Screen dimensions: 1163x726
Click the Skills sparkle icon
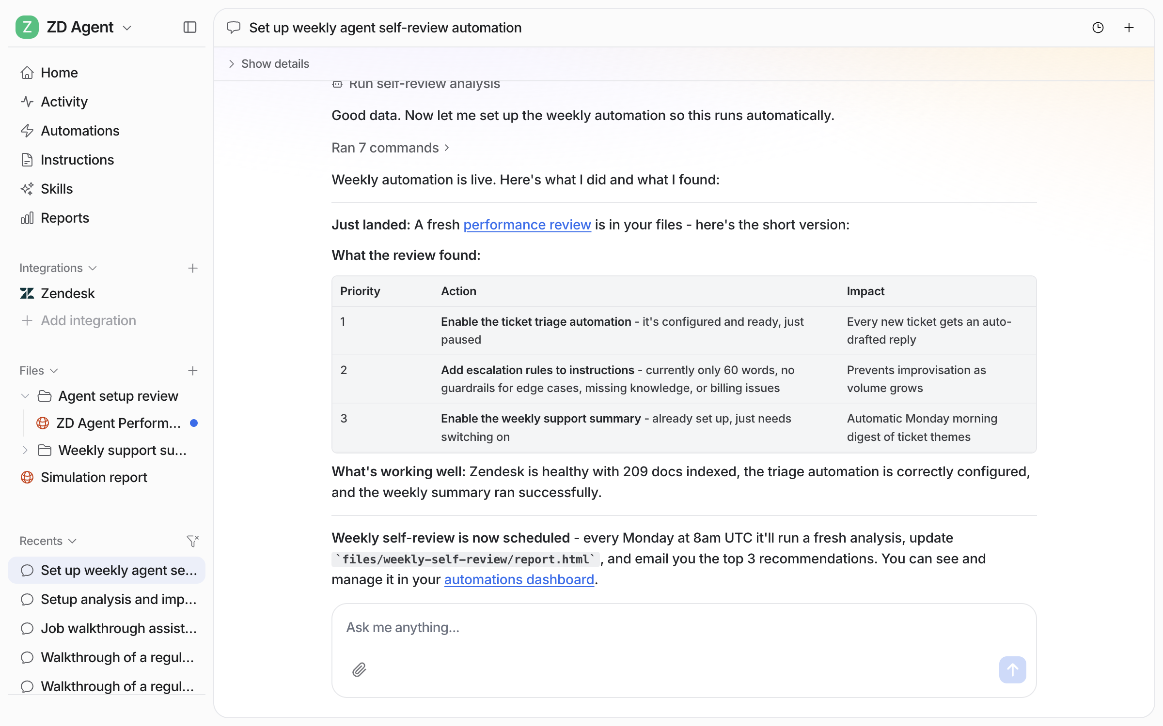click(27, 189)
